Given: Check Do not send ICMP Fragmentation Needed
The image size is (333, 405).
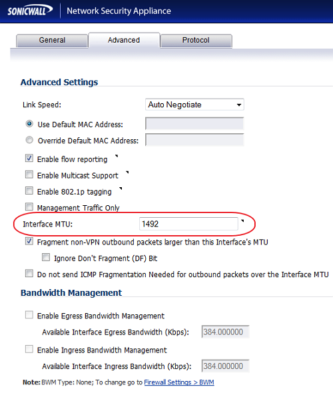Looking at the screenshot, I should tap(29, 274).
